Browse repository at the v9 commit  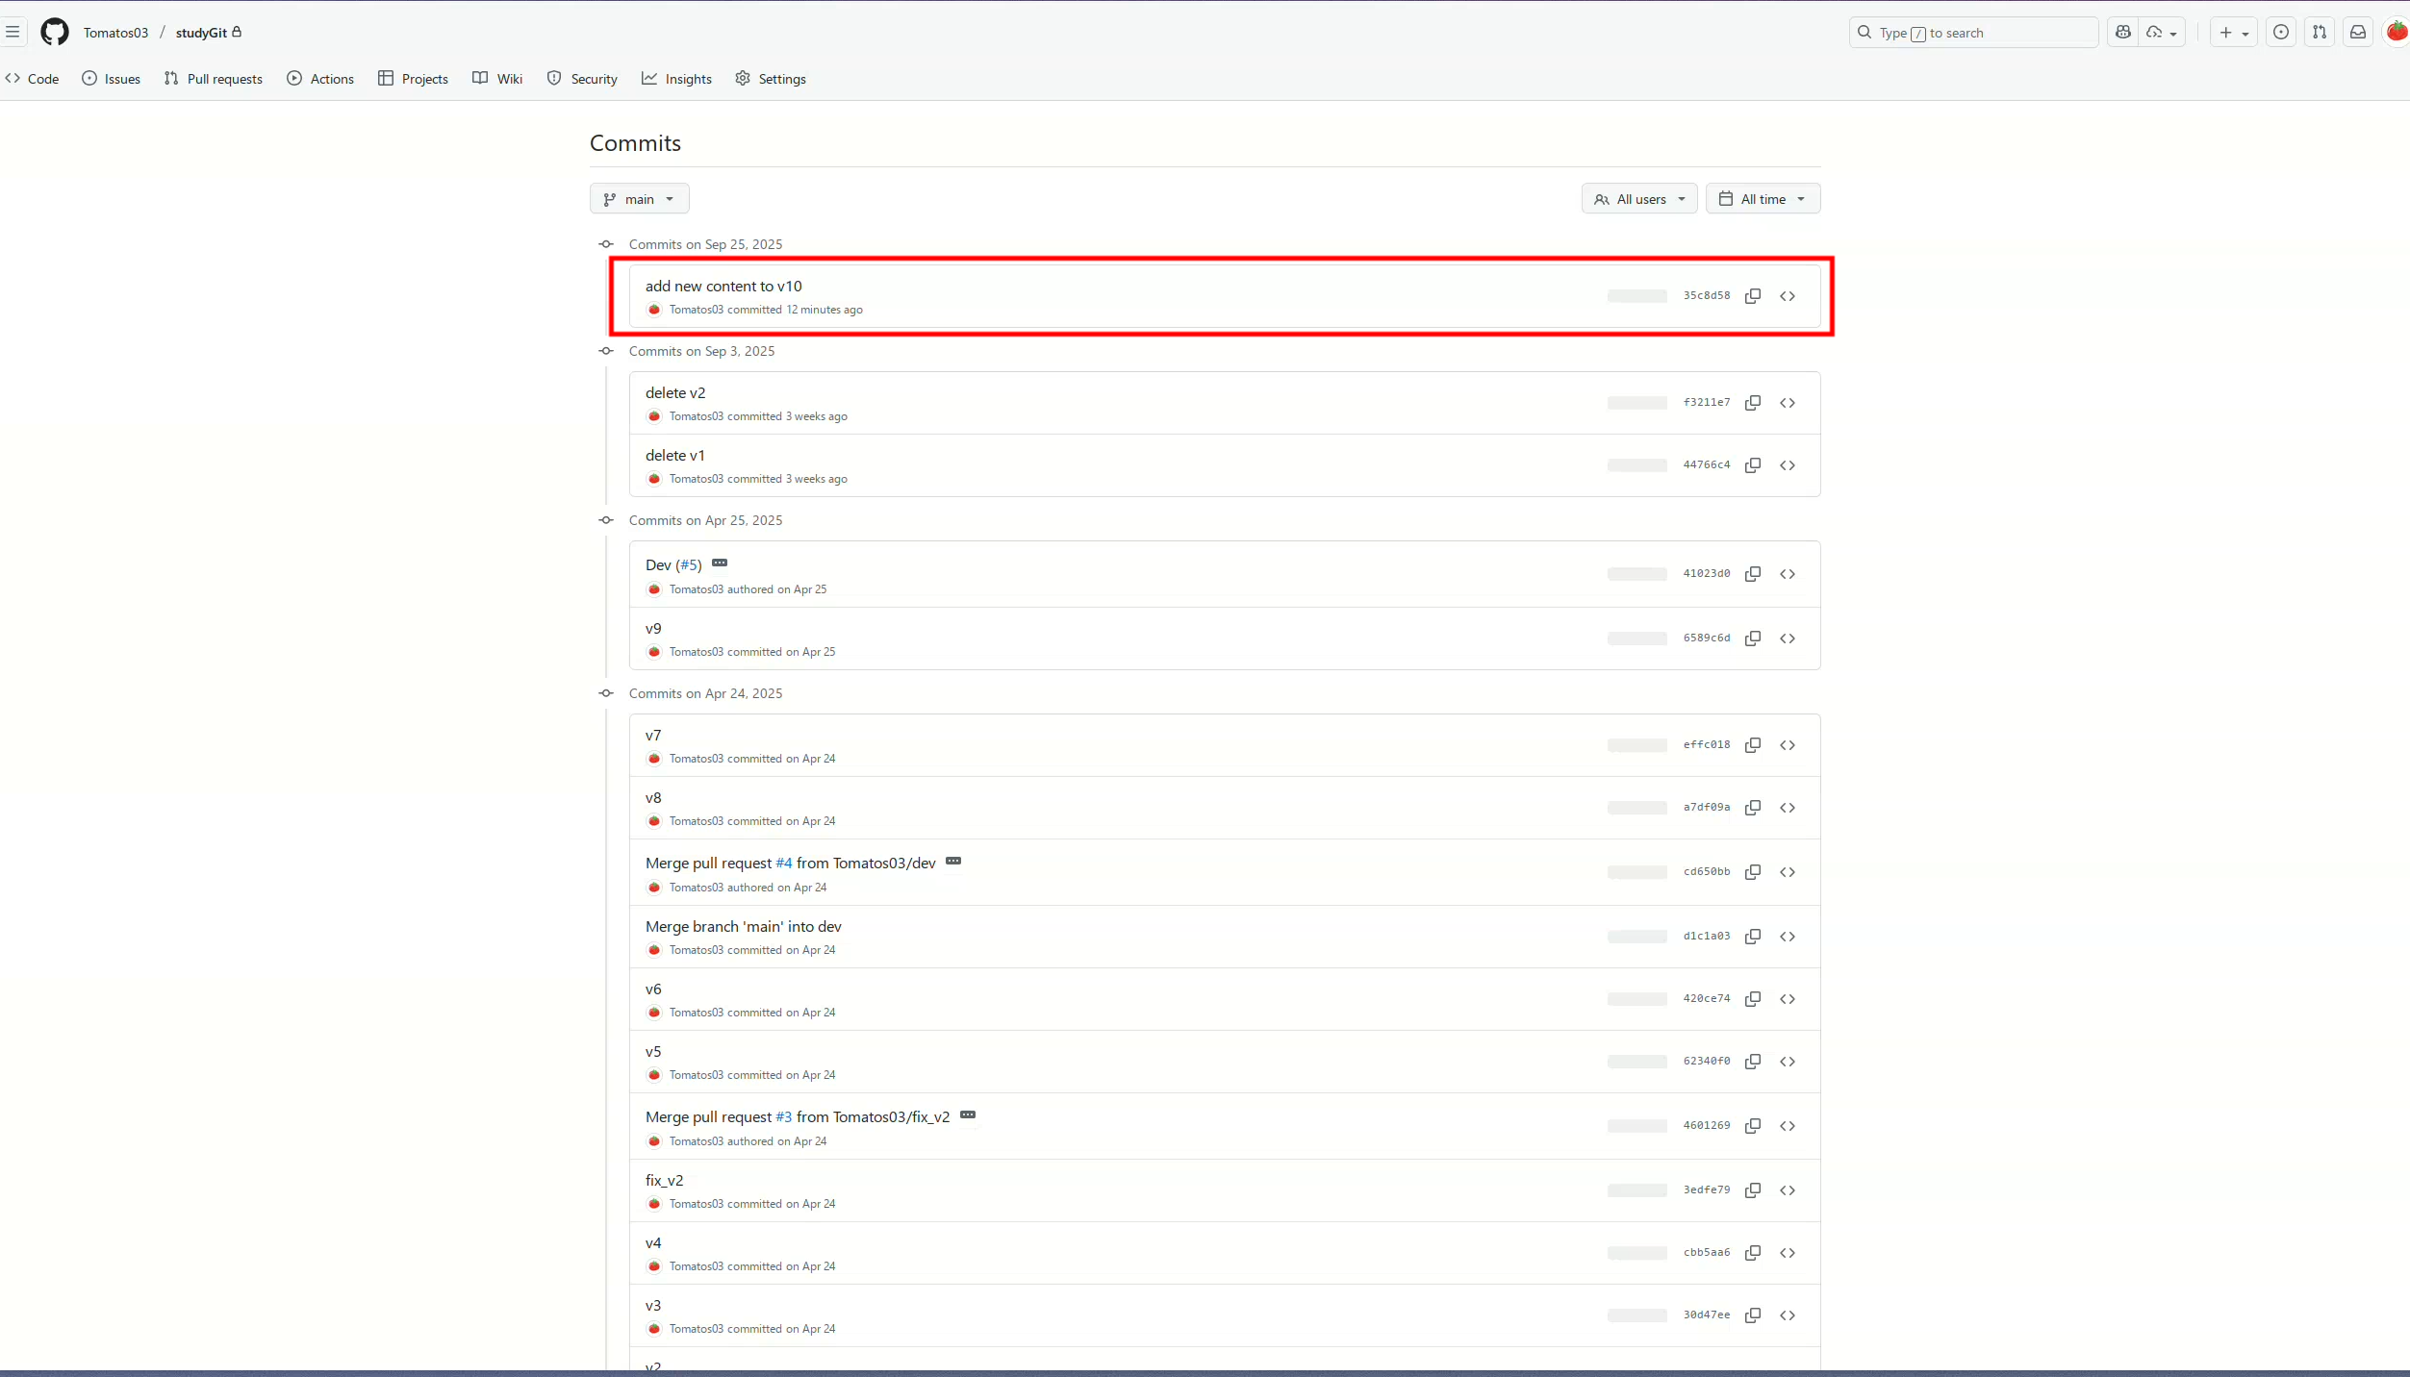(x=1788, y=638)
